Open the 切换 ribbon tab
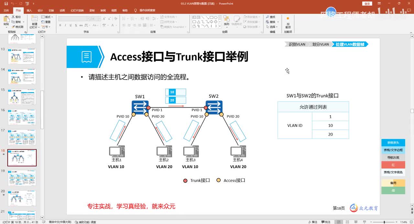The image size is (414, 224). click(51, 10)
